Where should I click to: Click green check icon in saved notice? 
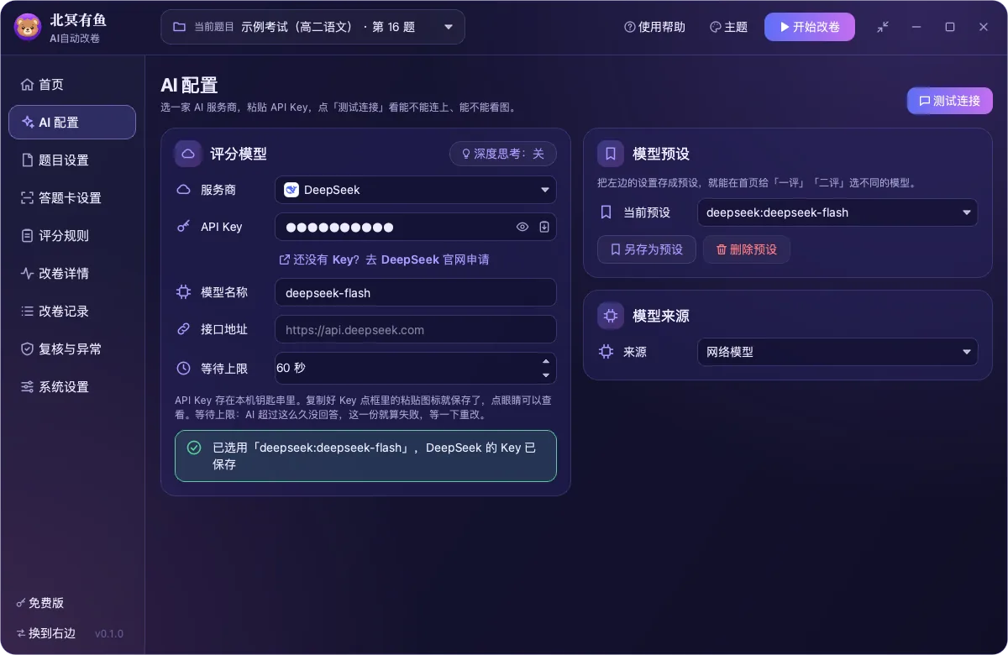click(x=194, y=448)
